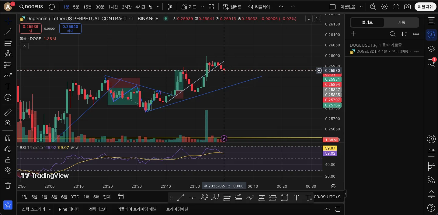Set date range to 전체
Image resolution: width=438 pixels, height=215 pixels.
point(107,197)
